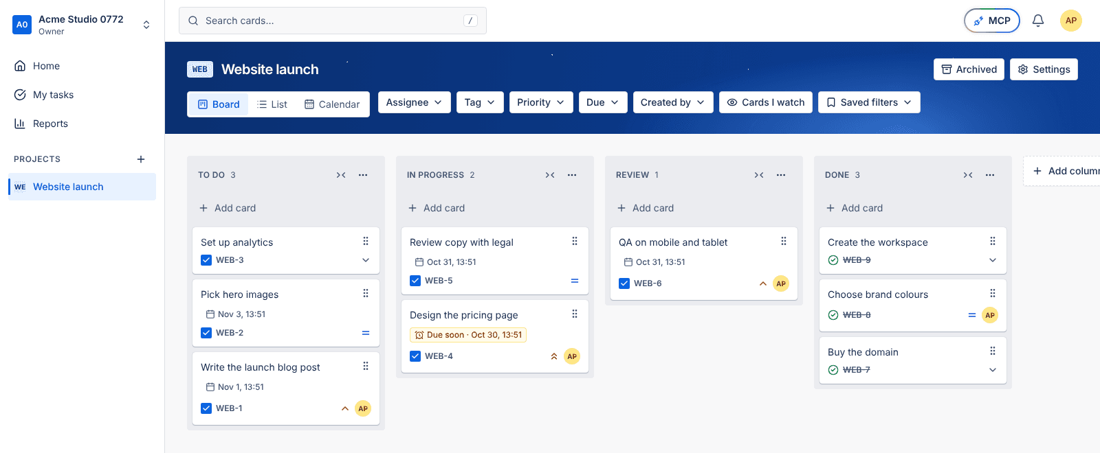The image size is (1100, 453).
Task: Uncheck the completed WEB-7 circle
Action: [833, 370]
